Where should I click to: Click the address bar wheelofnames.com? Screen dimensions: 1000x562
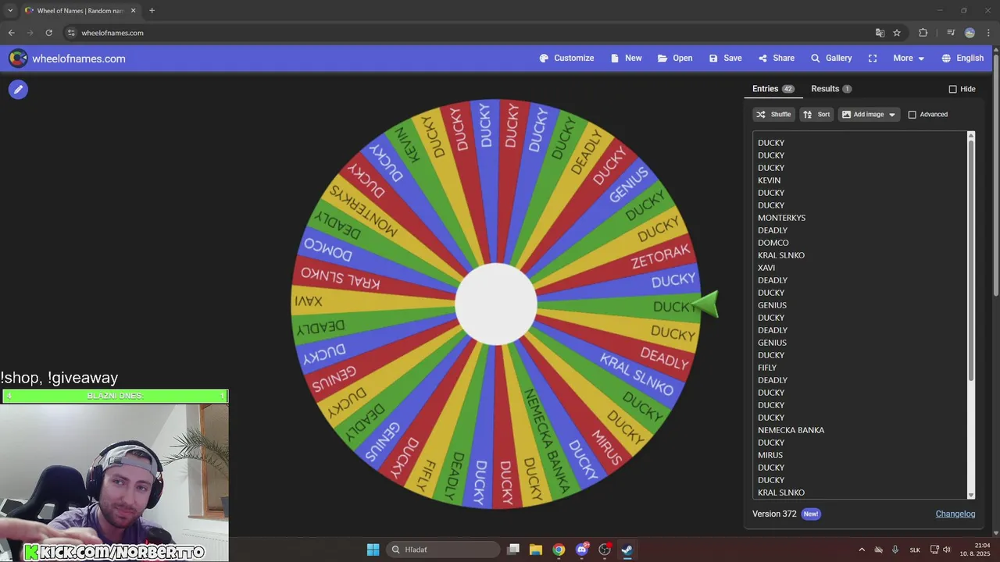coord(112,33)
